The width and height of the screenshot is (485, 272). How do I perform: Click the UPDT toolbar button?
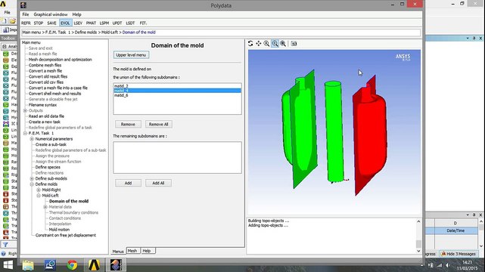point(117,23)
